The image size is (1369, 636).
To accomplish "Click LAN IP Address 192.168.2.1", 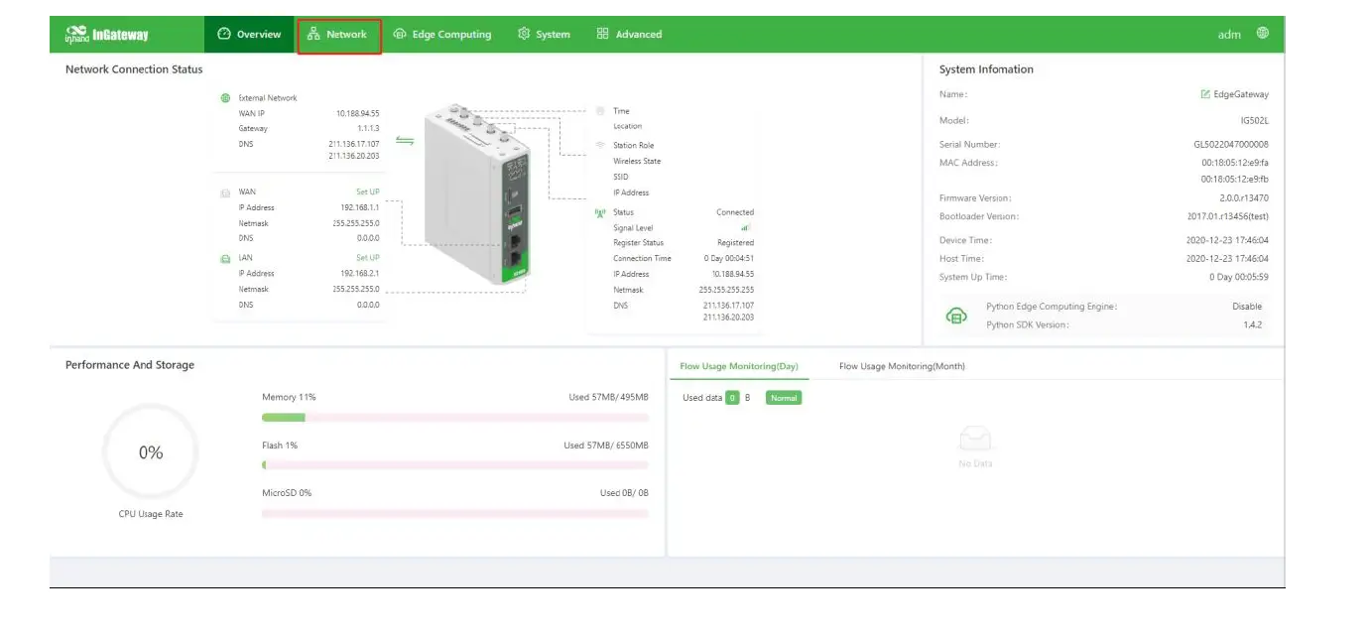I will click(360, 274).
